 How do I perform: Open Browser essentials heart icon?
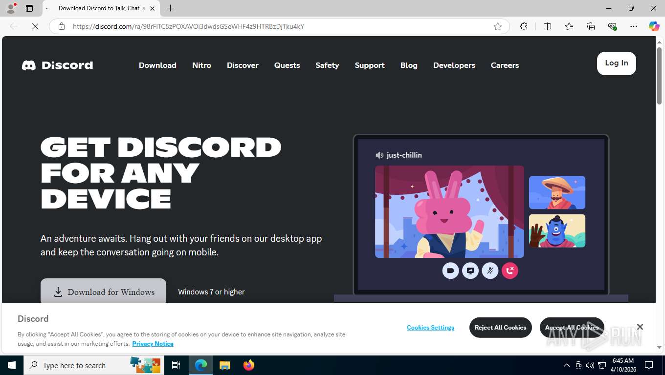[612, 26]
